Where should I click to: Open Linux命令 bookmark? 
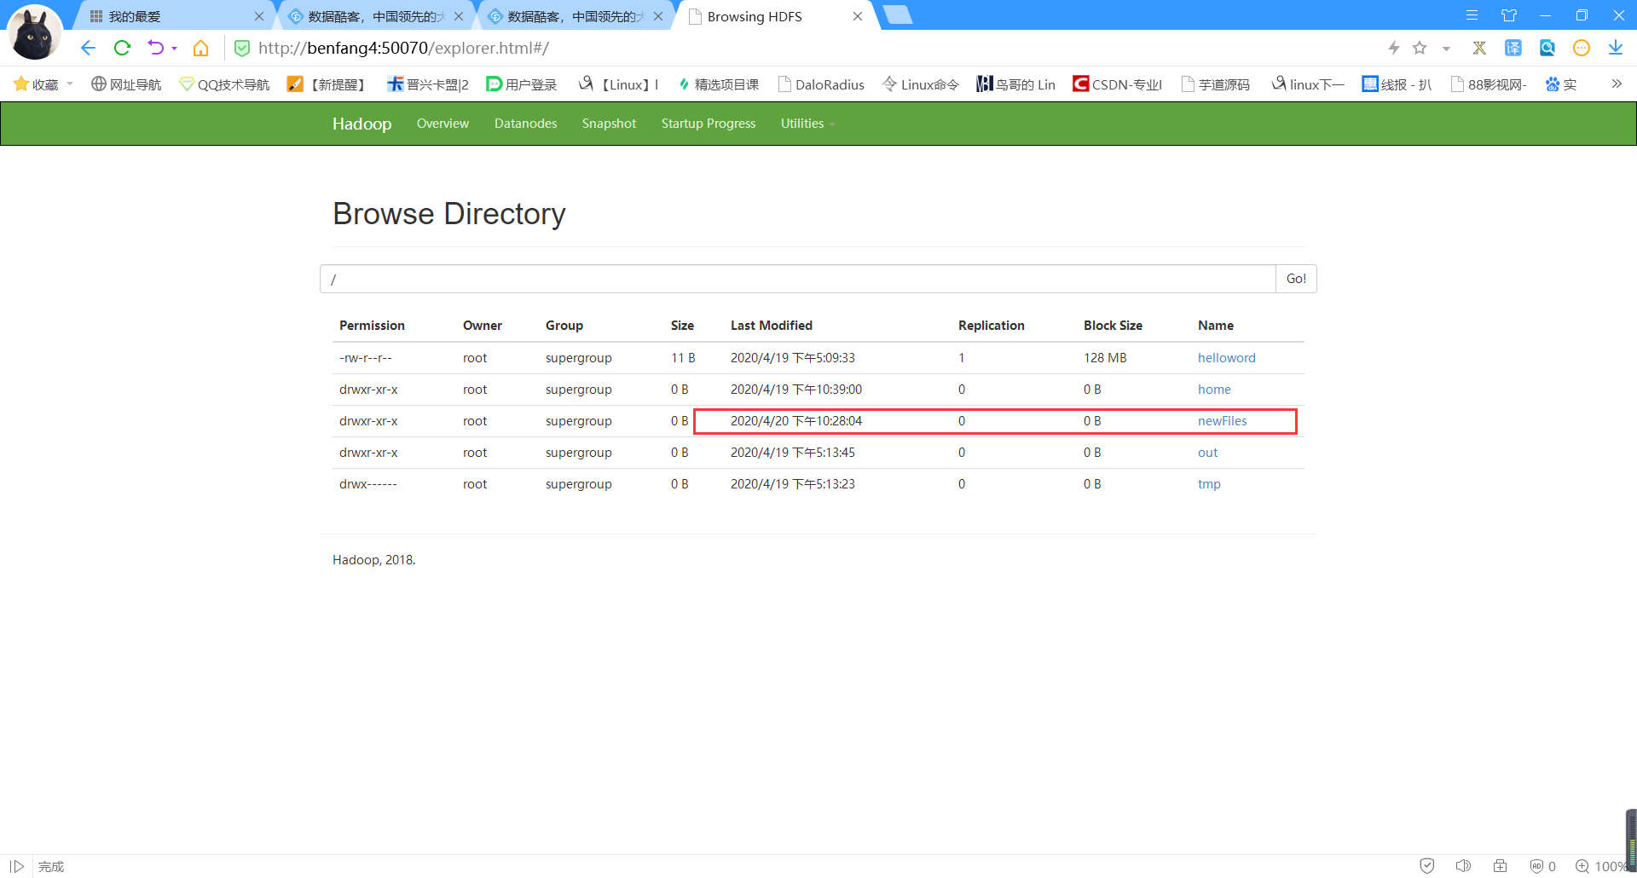pos(920,84)
